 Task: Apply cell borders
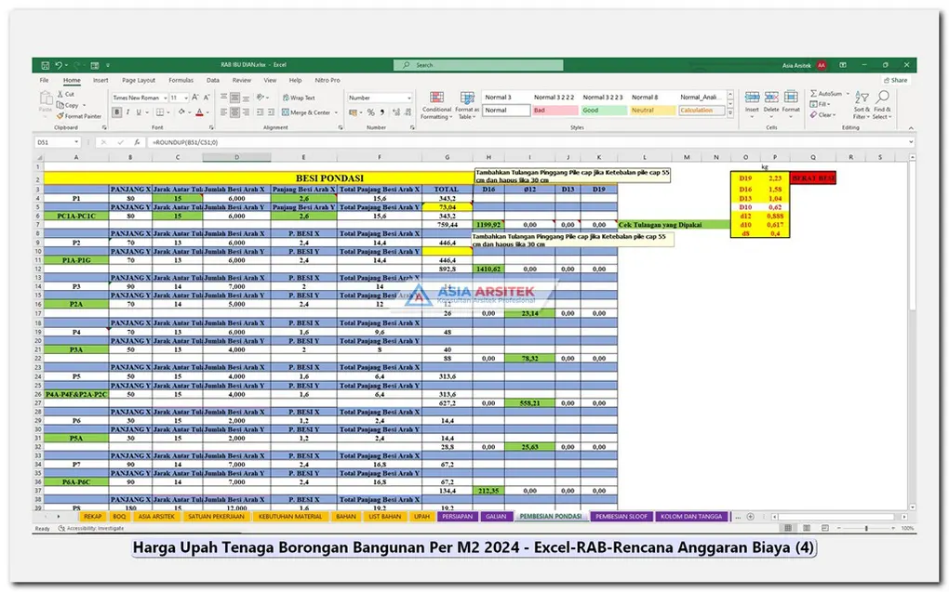coord(160,112)
